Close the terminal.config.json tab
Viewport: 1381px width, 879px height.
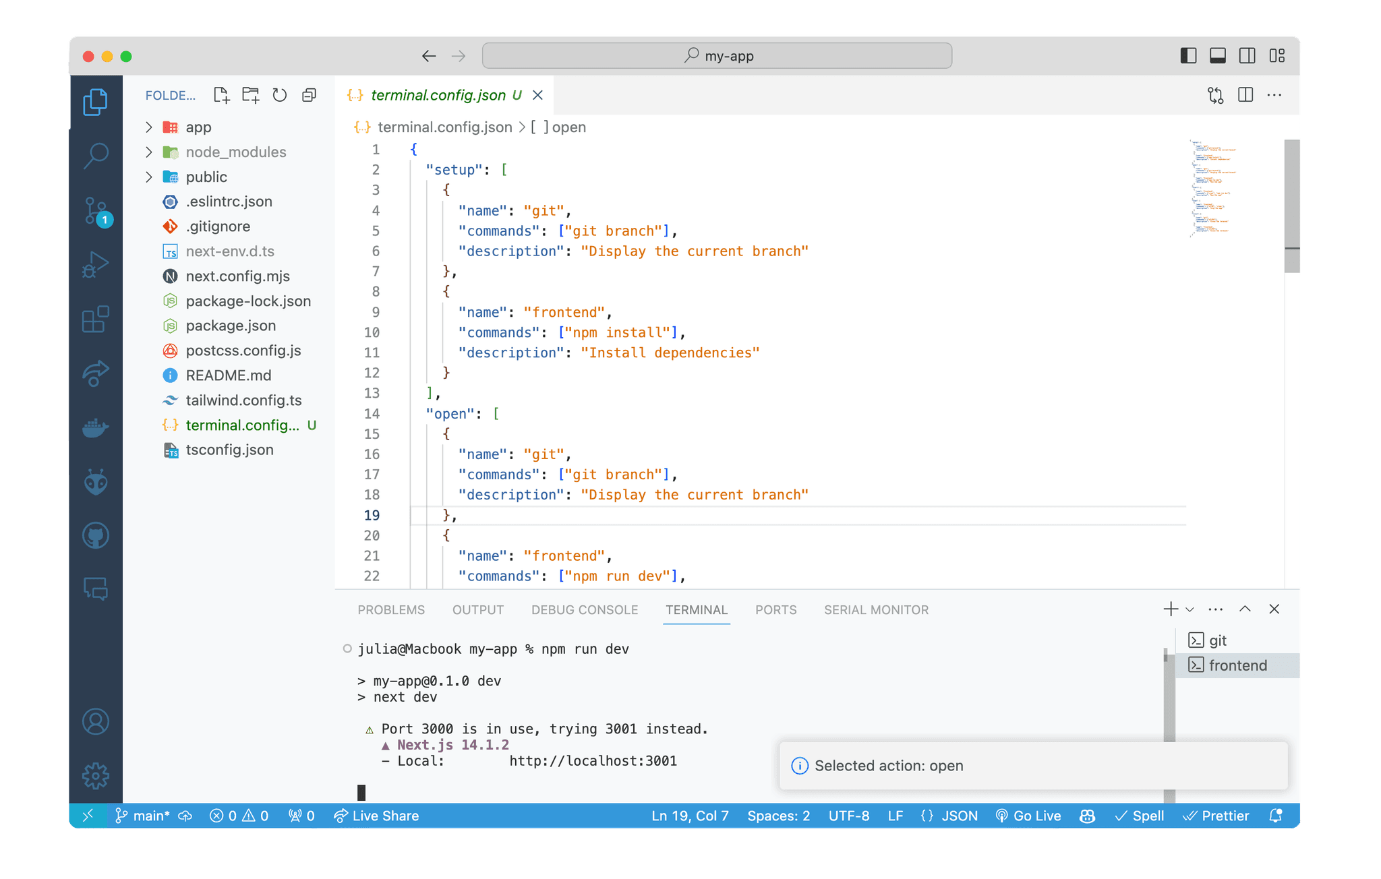537,95
